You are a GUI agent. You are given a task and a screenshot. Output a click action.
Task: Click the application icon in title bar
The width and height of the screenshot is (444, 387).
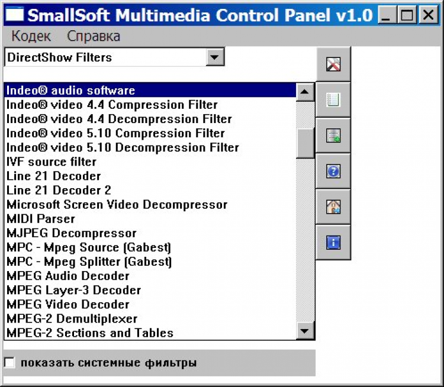[x=14, y=14]
